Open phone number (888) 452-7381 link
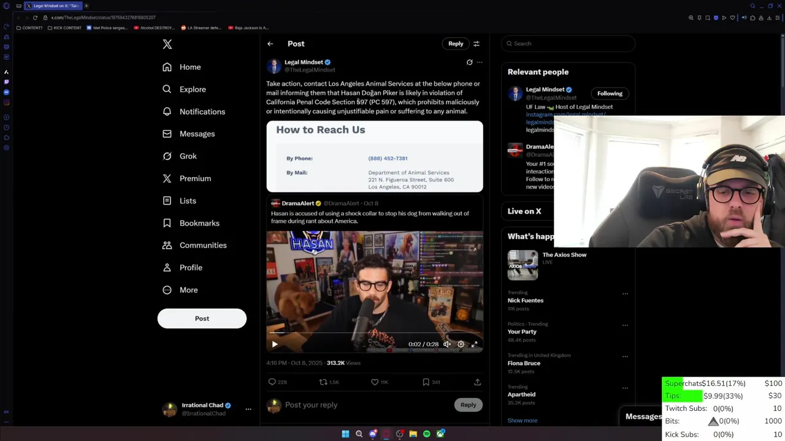The height and width of the screenshot is (441, 785). coord(388,158)
